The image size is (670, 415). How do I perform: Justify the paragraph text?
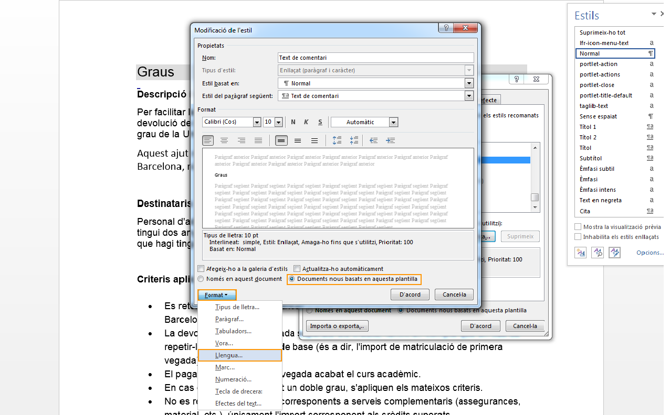[258, 140]
